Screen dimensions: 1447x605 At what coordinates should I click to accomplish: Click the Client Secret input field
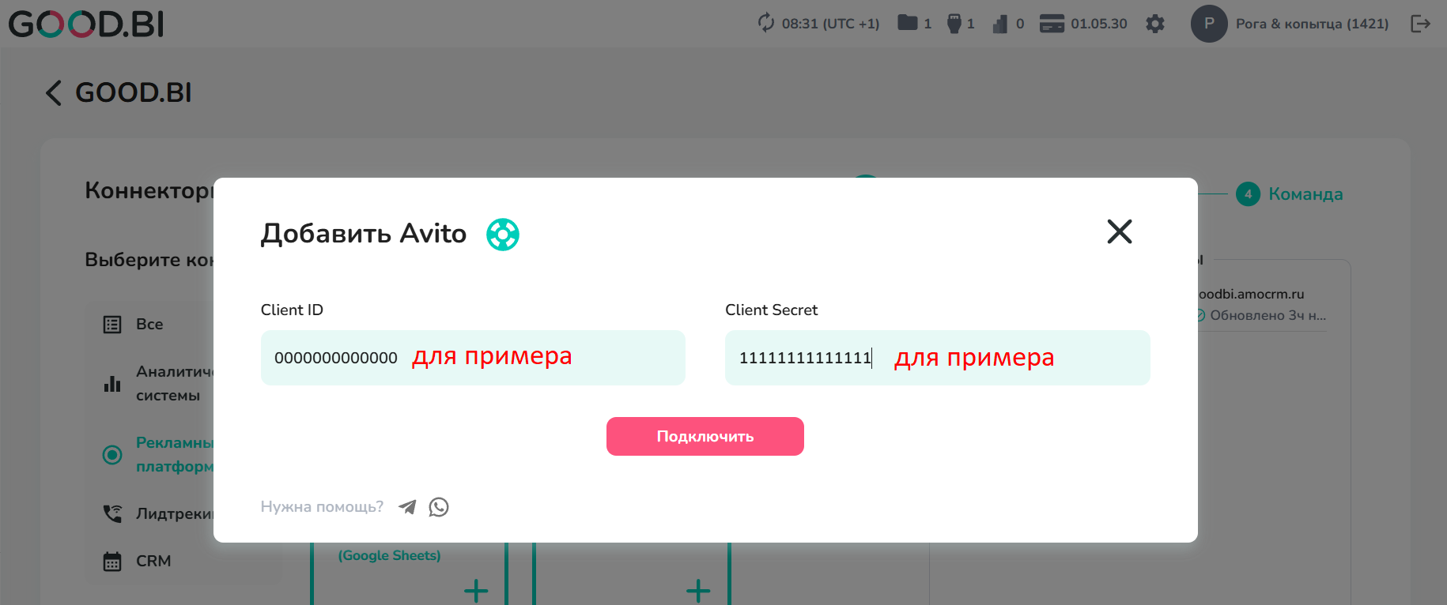(x=937, y=358)
